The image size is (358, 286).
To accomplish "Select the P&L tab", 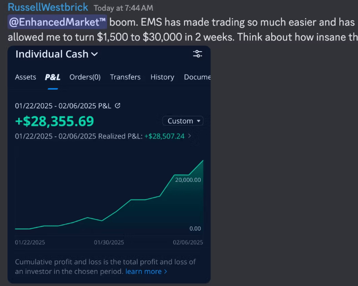I will (53, 77).
